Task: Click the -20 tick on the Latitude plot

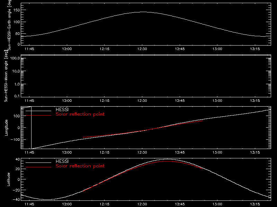Action: [16, 190]
